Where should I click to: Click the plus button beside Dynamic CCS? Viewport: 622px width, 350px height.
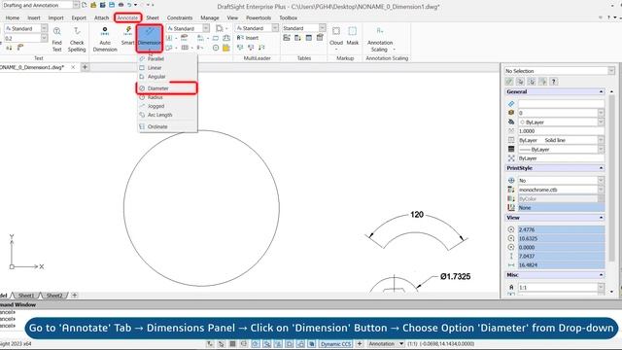pyautogui.click(x=360, y=343)
